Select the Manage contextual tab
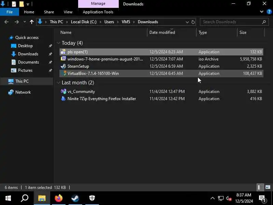The width and height of the screenshot is (273, 205). [x=98, y=4]
